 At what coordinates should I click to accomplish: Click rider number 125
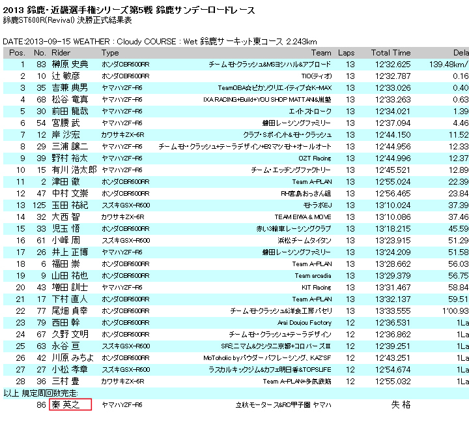pyautogui.click(x=39, y=205)
